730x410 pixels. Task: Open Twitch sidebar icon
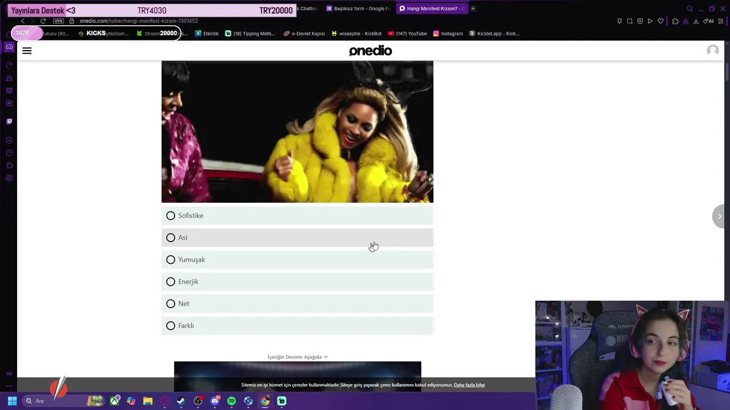pyautogui.click(x=9, y=121)
